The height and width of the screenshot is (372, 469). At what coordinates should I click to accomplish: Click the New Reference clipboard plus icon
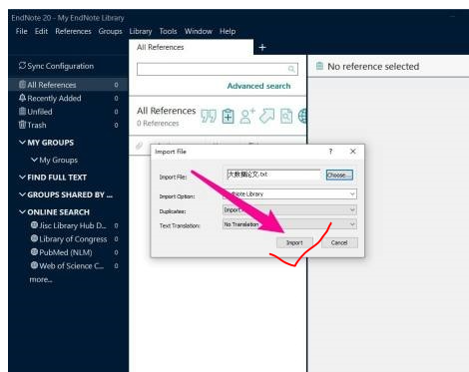coord(228,117)
